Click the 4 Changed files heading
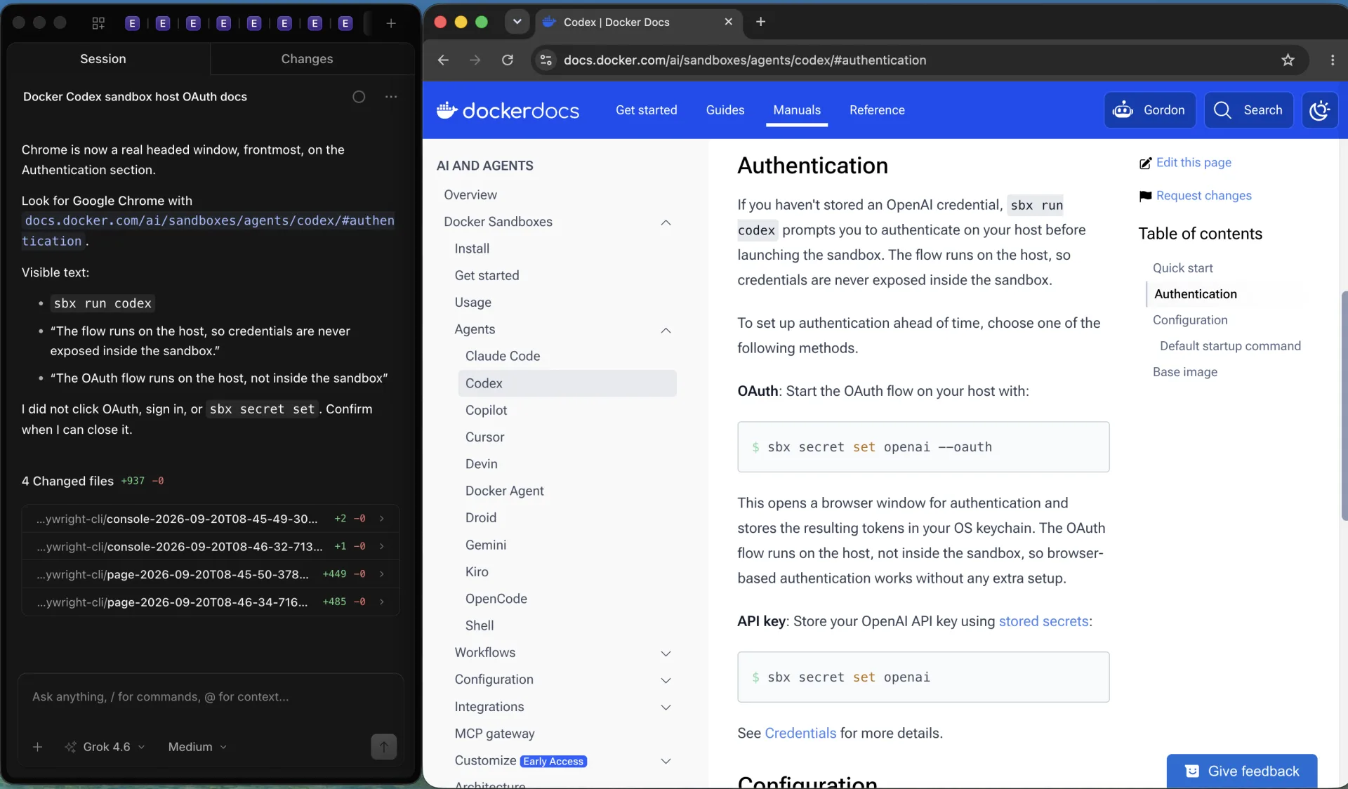The height and width of the screenshot is (789, 1348). point(67,482)
